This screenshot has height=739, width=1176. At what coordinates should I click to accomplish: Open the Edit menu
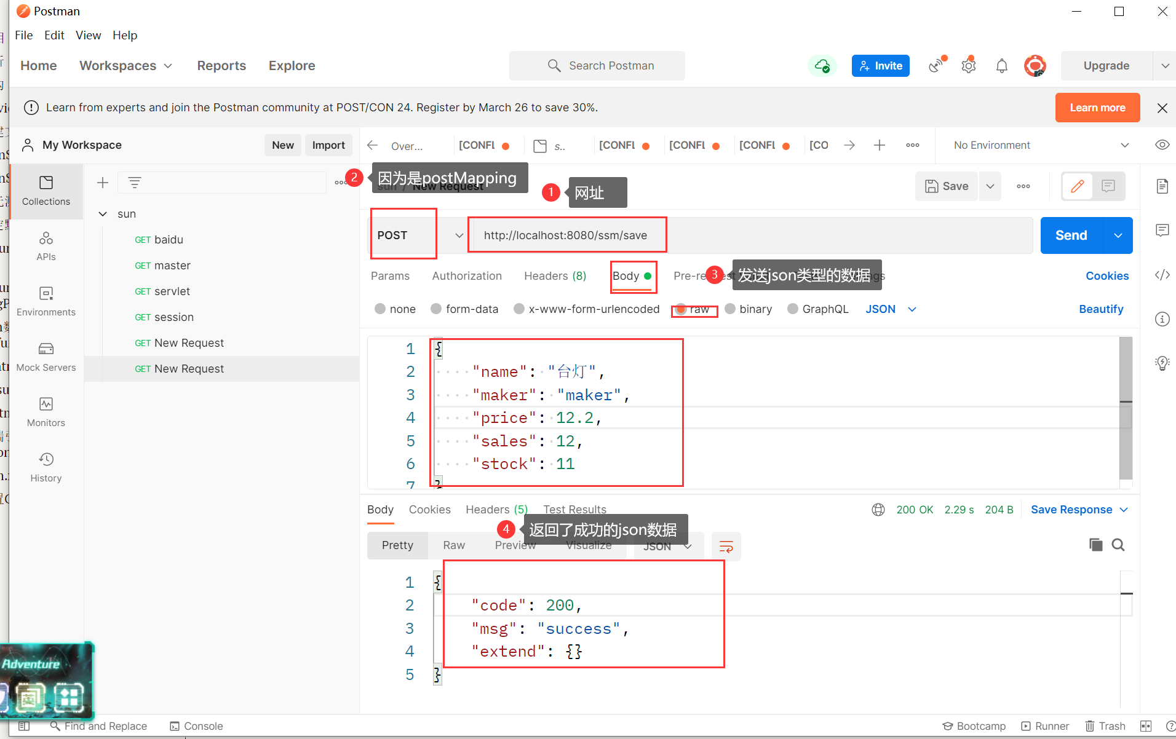(54, 35)
